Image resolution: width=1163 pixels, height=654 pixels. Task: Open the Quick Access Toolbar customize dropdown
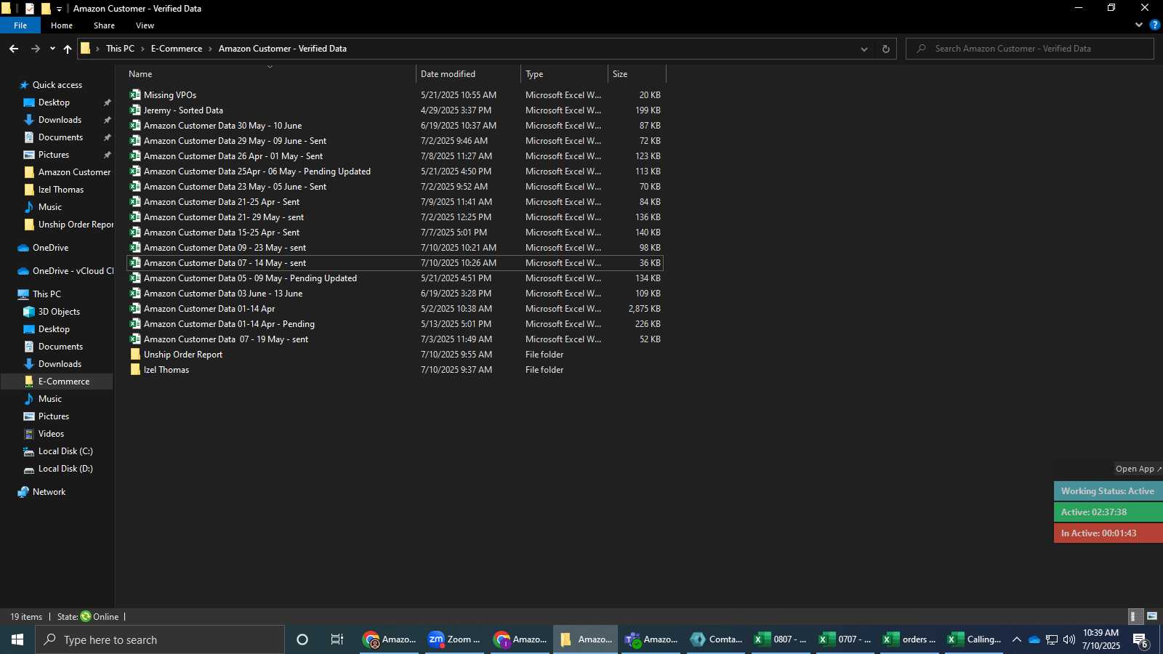(x=60, y=9)
